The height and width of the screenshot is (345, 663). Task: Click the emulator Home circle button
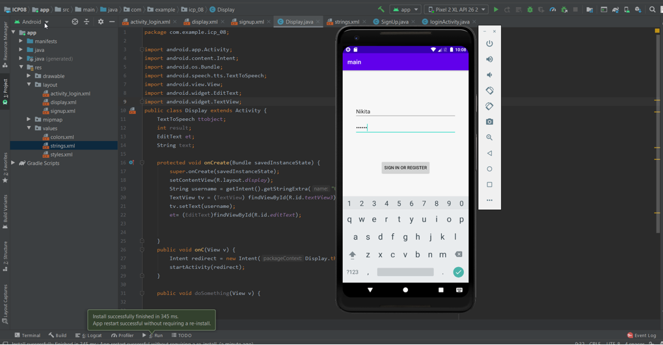coord(489,169)
